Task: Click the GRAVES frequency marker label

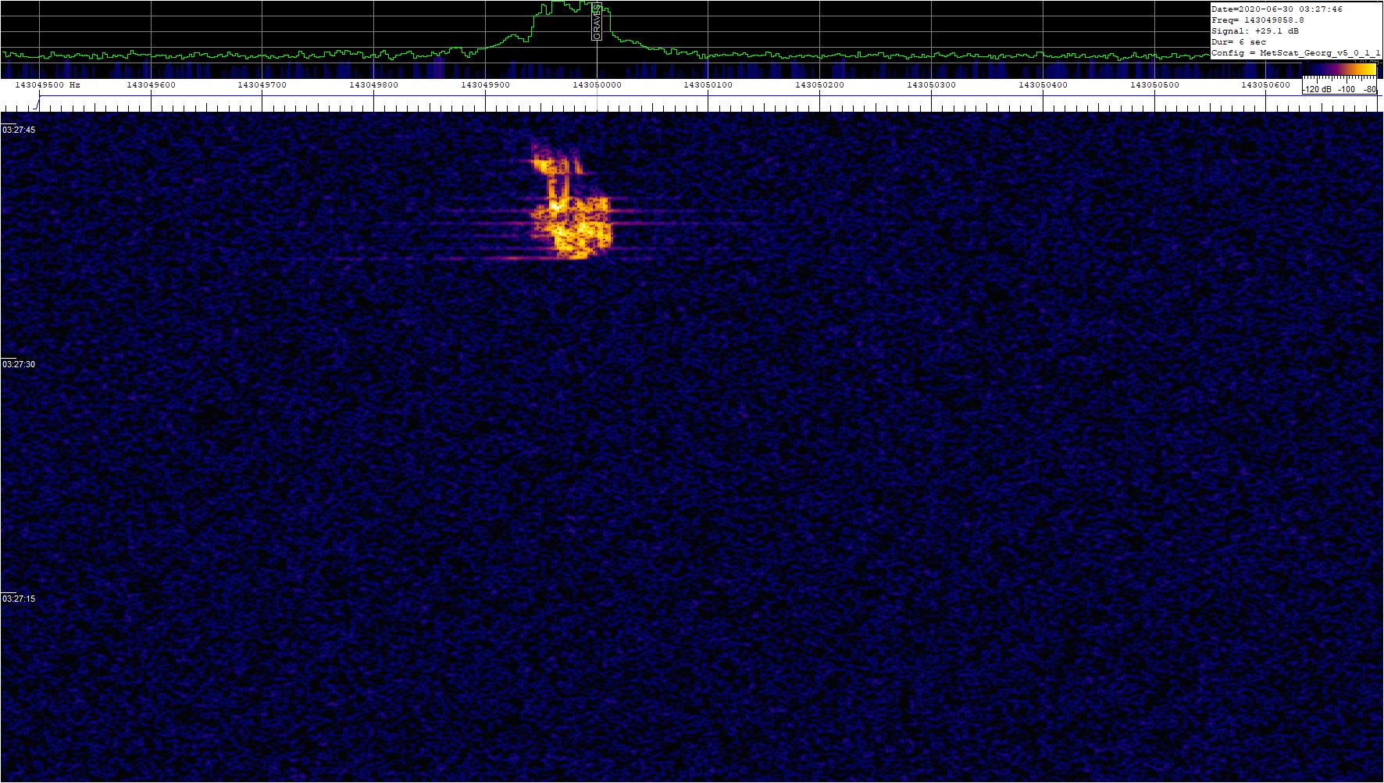Action: pyautogui.click(x=597, y=22)
